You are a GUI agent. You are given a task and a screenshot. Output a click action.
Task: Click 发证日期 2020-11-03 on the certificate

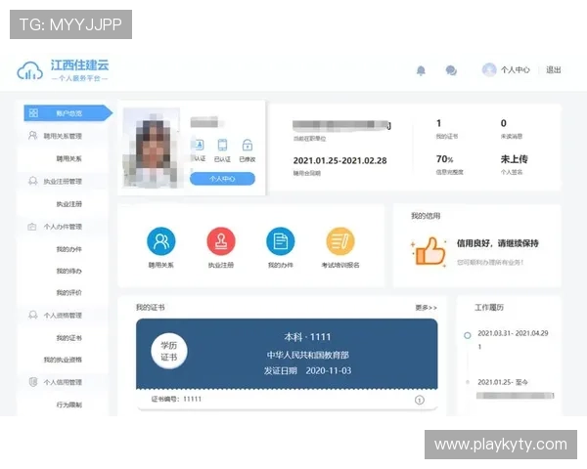click(308, 370)
